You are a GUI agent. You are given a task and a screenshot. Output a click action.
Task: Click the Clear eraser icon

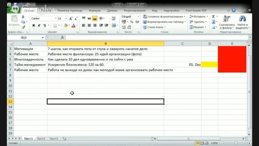click(213, 27)
